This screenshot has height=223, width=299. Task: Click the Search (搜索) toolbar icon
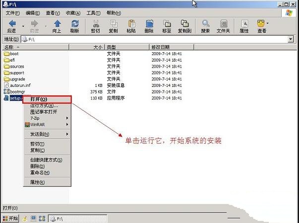205,24
